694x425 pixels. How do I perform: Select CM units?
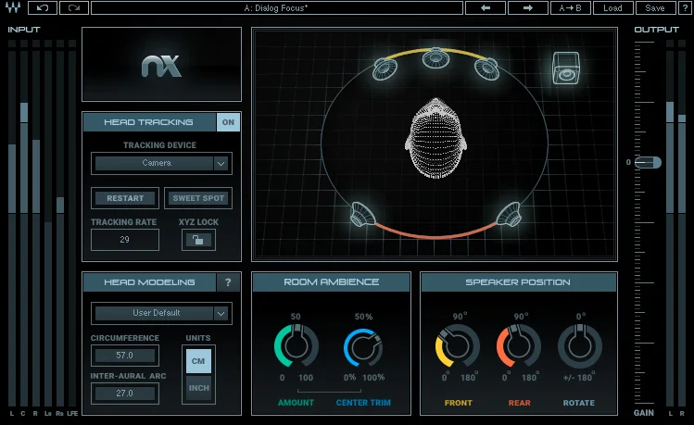198,361
